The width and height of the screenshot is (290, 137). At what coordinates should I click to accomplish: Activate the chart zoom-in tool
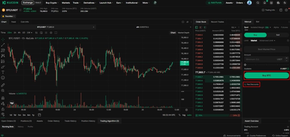(3, 90)
